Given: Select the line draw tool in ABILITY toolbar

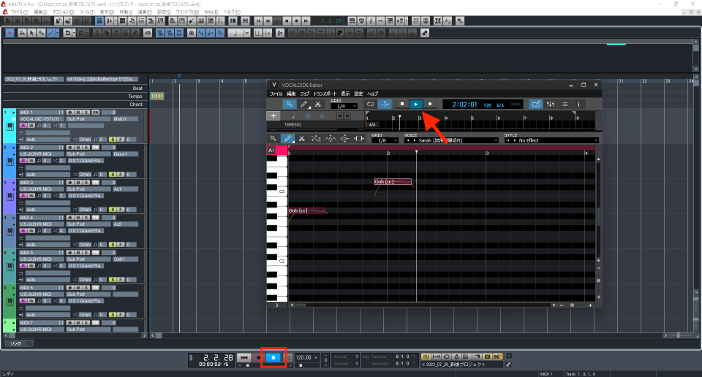Looking at the screenshot, I should [51, 33].
